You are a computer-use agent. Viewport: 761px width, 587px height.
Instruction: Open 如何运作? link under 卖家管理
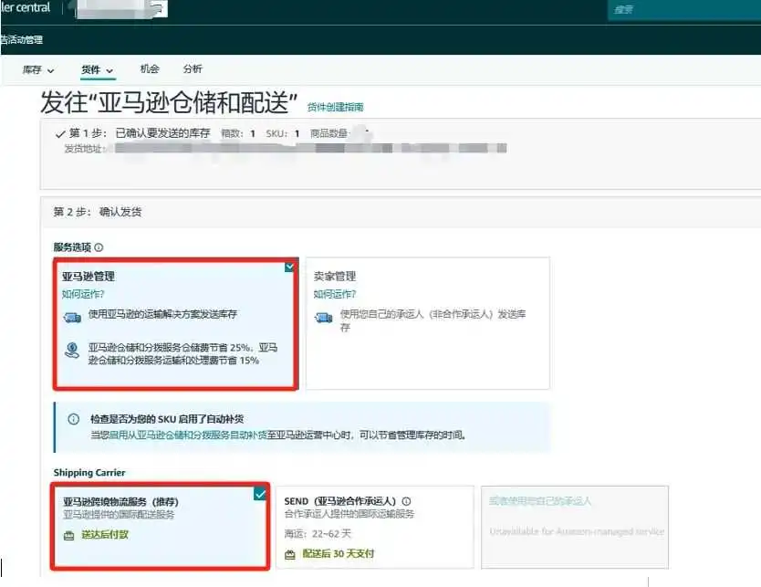(x=334, y=294)
